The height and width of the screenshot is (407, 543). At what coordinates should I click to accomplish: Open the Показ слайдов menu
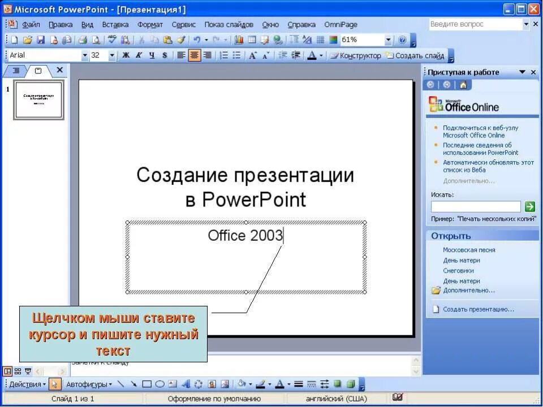pyautogui.click(x=229, y=24)
